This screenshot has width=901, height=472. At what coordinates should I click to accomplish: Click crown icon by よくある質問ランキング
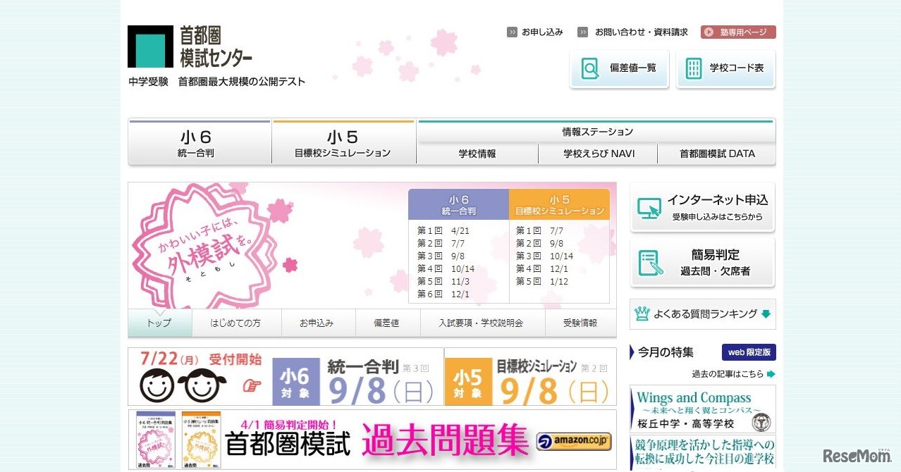point(642,314)
